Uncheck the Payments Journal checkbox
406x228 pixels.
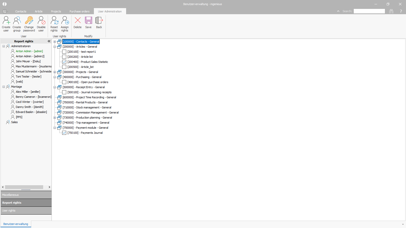click(x=64, y=133)
